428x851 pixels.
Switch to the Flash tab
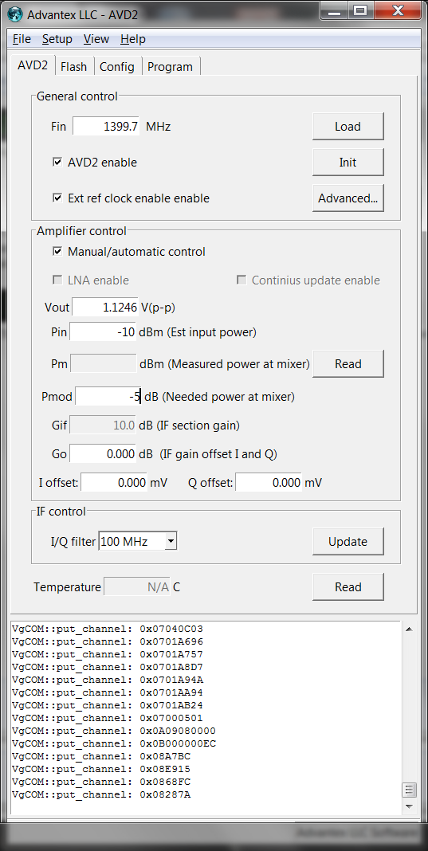tap(73, 67)
